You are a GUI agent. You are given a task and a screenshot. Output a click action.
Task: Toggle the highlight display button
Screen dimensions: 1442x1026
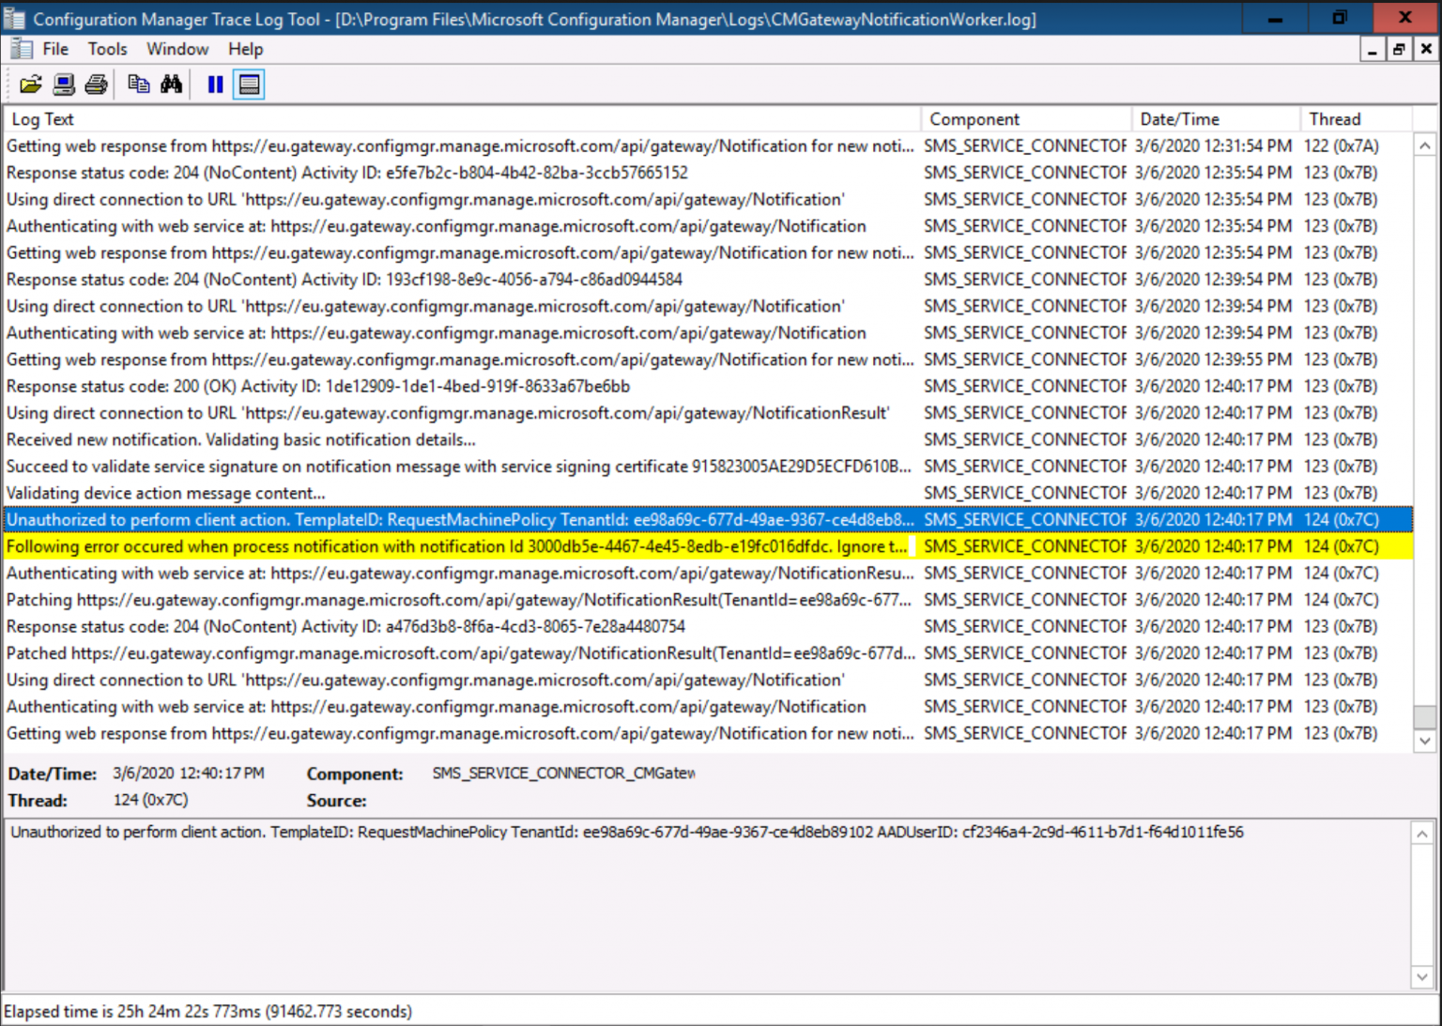248,84
